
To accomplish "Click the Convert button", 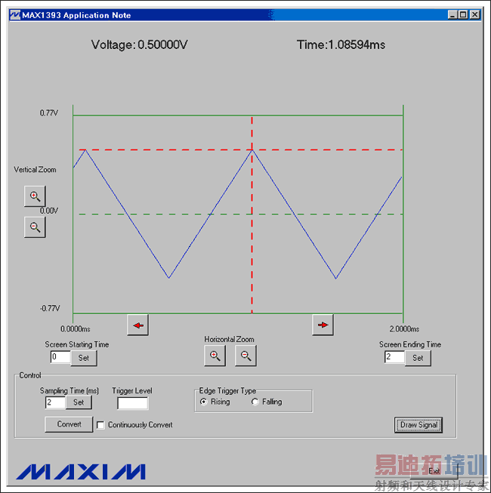I will [x=69, y=424].
